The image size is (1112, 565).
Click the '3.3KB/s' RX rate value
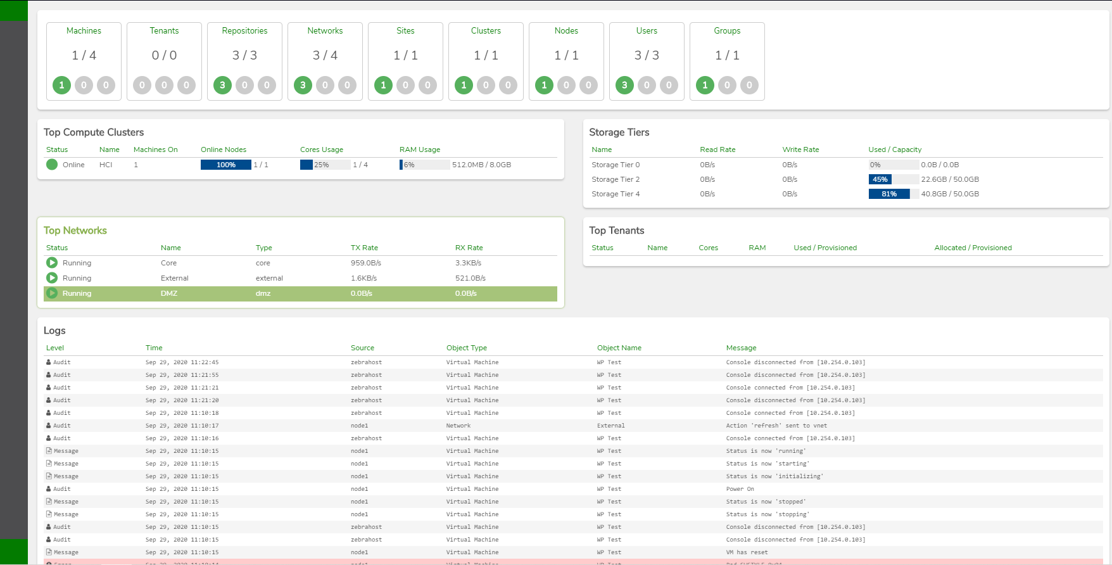(468, 263)
